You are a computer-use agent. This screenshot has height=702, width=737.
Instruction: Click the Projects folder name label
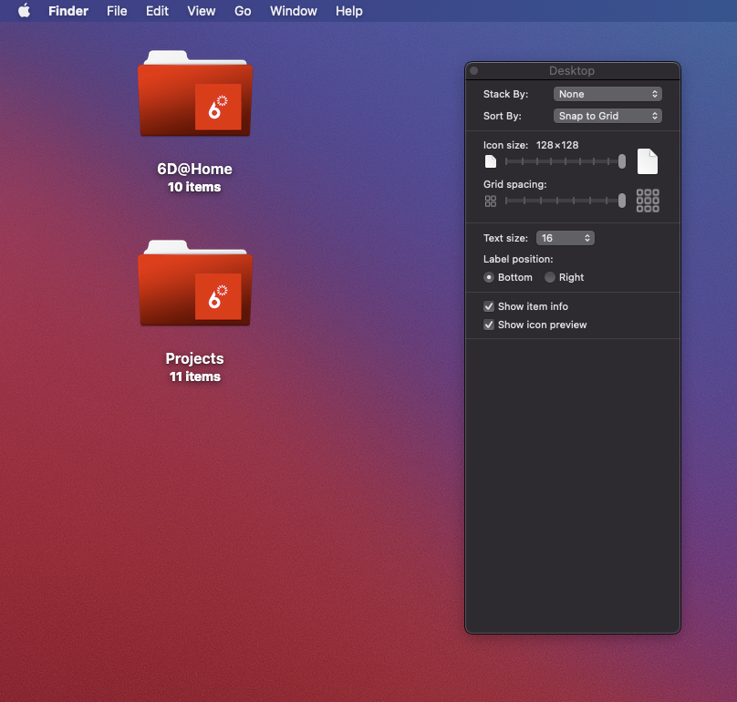pos(194,358)
